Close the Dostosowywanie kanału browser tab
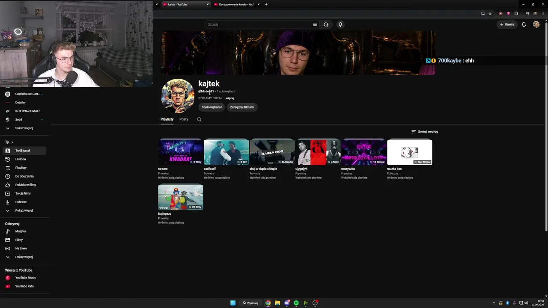Screen dimensions: 548x308 point(258,4)
